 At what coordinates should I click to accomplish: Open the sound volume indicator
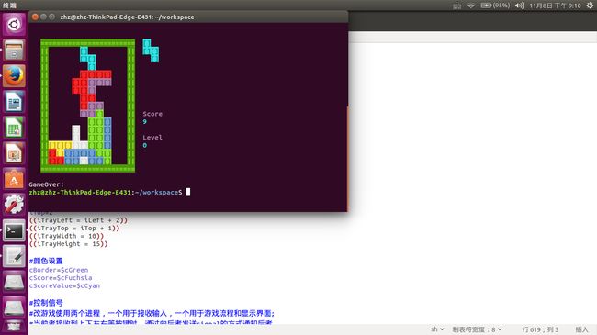click(519, 6)
